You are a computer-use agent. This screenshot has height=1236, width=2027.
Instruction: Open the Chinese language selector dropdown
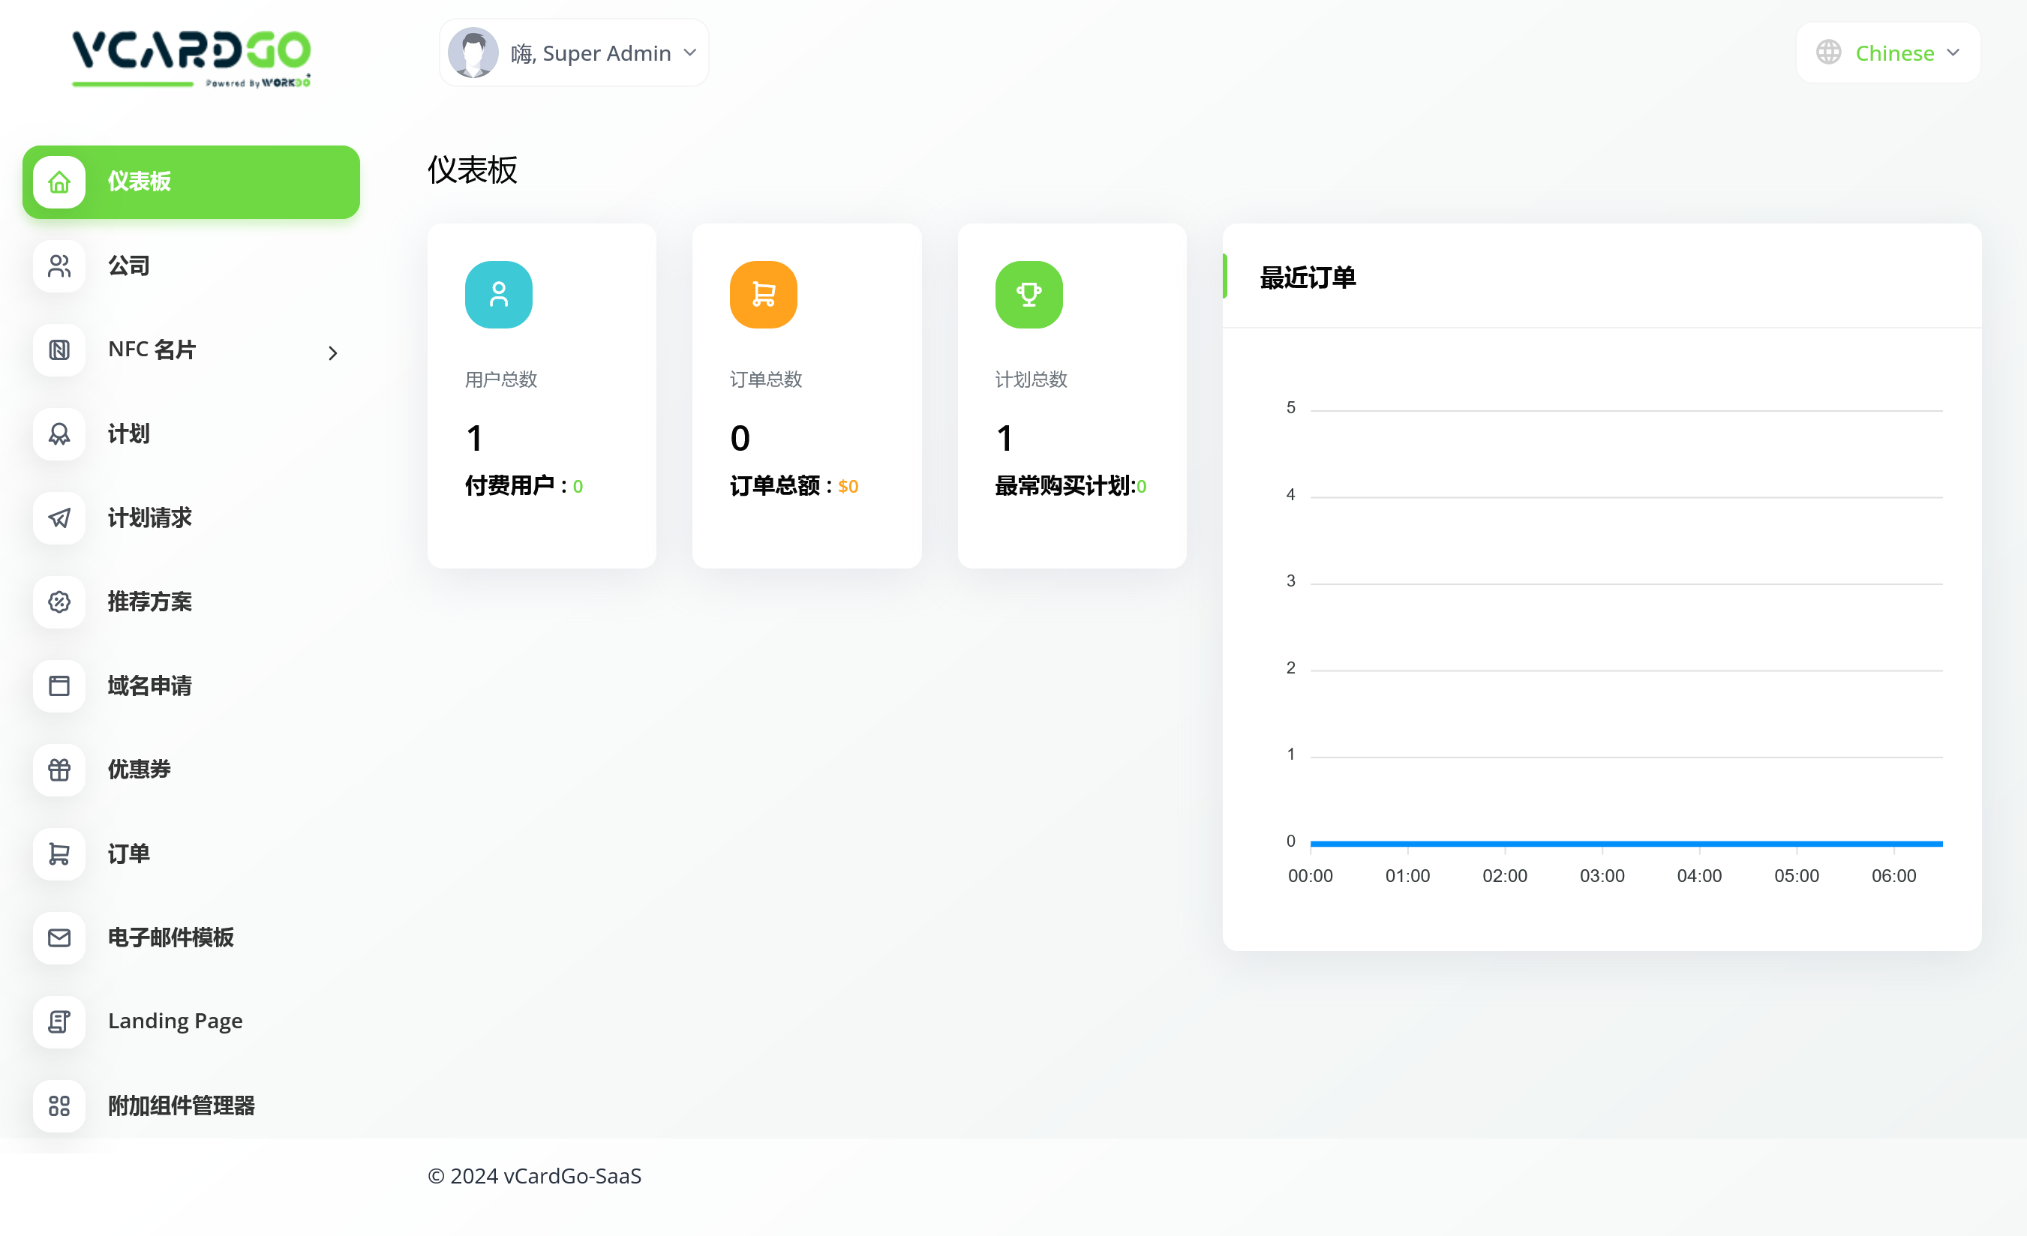[x=1887, y=52]
